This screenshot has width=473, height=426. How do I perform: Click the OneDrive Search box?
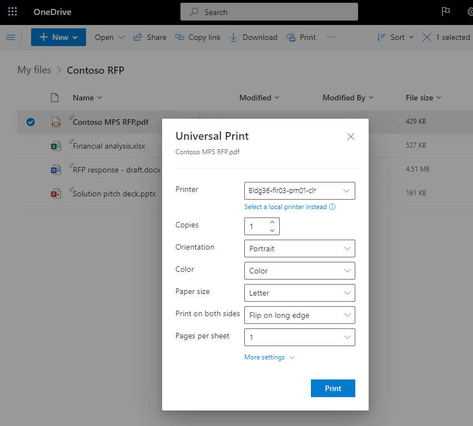[x=269, y=12]
